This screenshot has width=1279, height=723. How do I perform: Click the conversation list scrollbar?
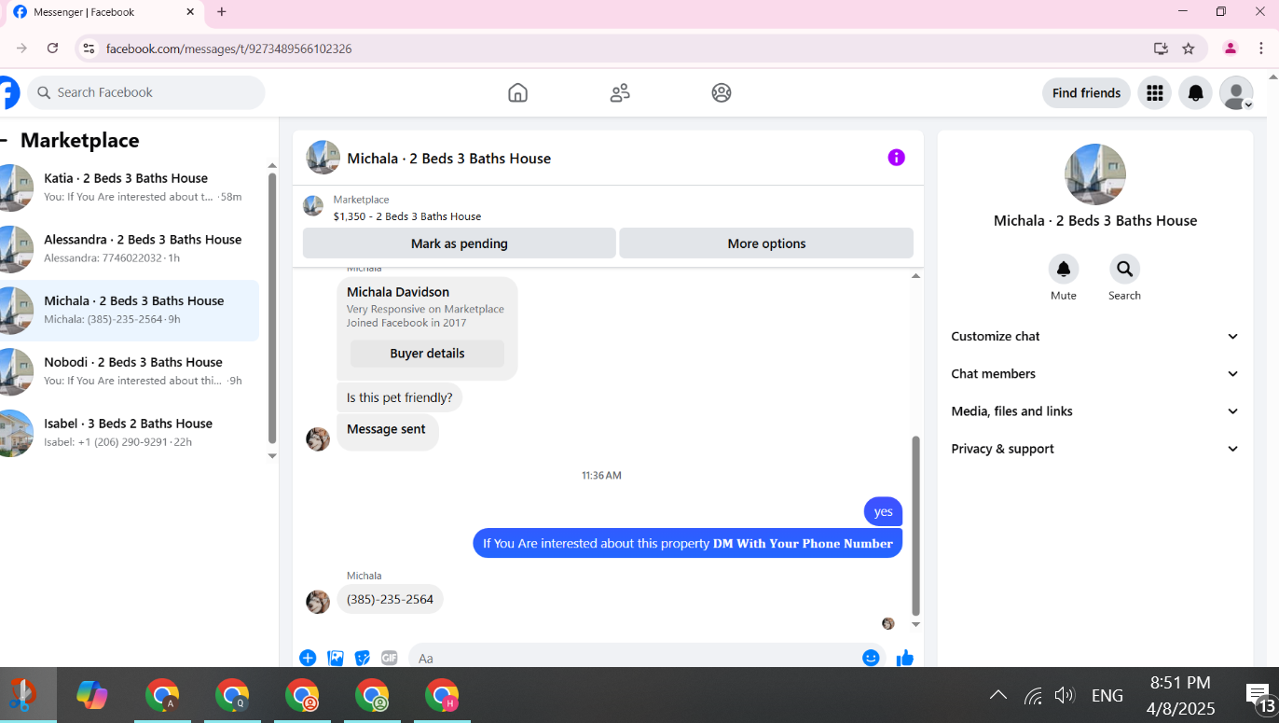pyautogui.click(x=272, y=308)
